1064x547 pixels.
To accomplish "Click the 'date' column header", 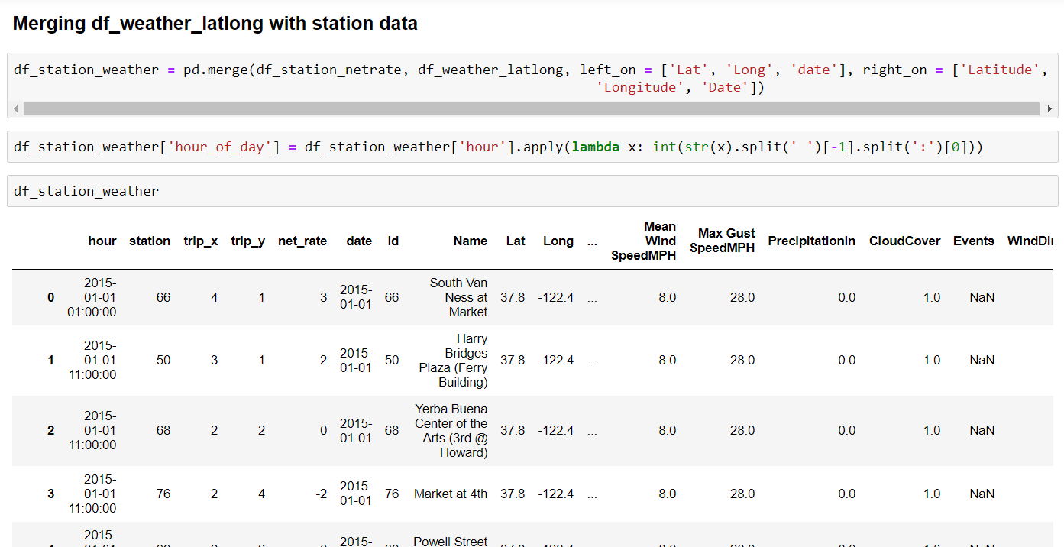I will coord(359,241).
